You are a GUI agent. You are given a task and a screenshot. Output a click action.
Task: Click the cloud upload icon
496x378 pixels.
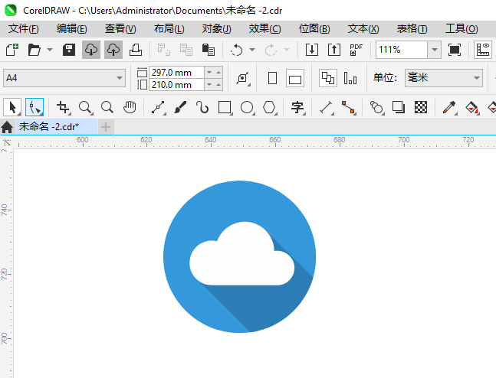coord(113,50)
